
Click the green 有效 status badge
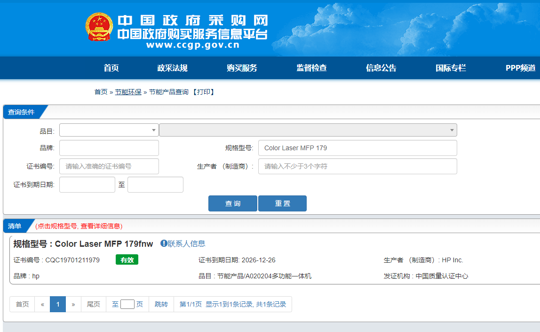point(127,259)
